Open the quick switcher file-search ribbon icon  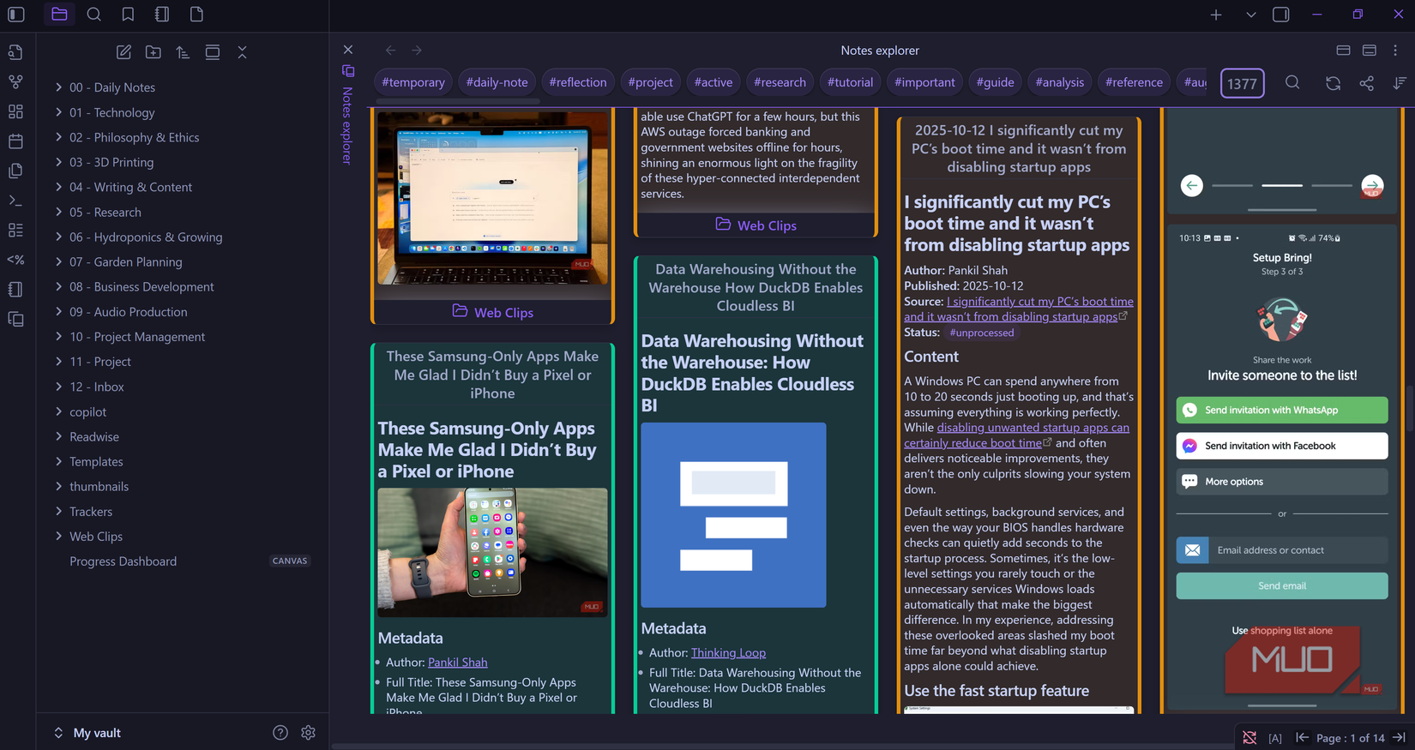15,52
